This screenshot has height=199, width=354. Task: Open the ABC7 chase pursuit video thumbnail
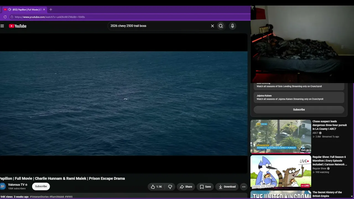281,137
